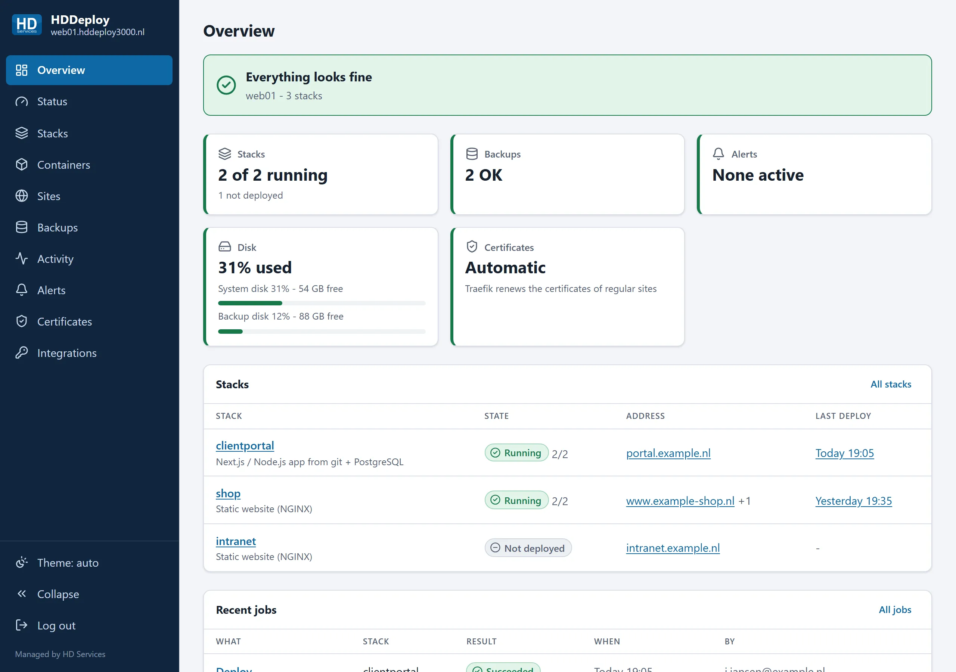Open the shop stack link

tap(228, 494)
